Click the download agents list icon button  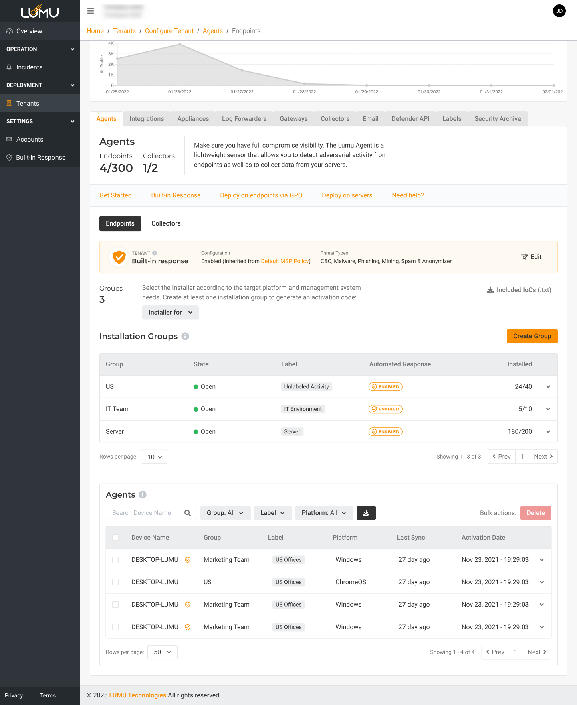coord(366,513)
